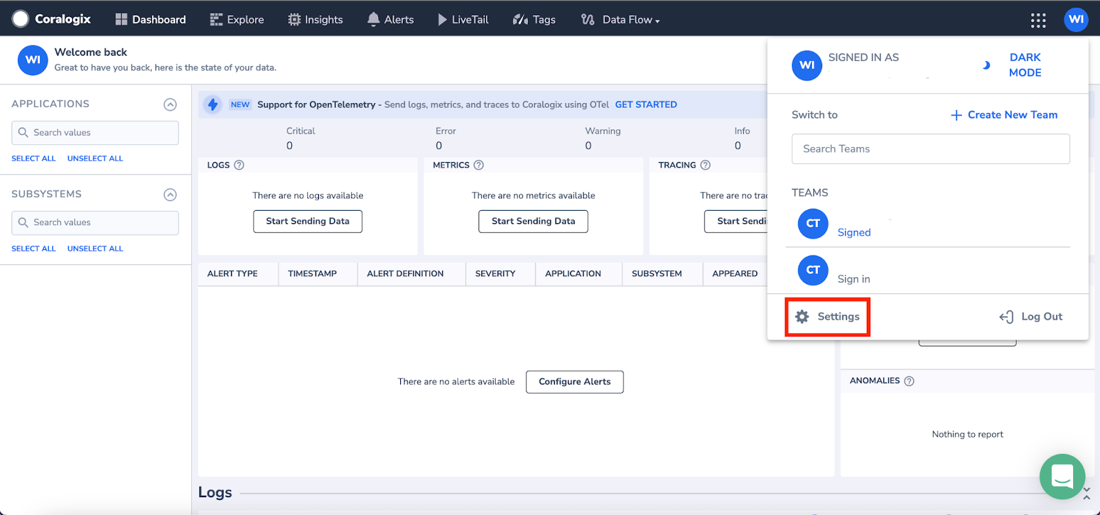This screenshot has height=515, width=1100.
Task: Open the Dashboard tab
Action: pos(151,19)
